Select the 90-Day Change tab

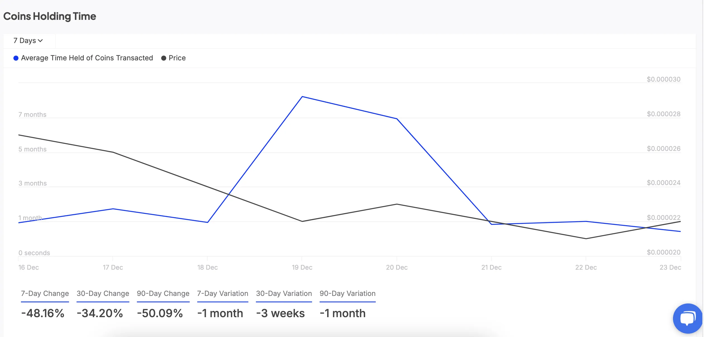click(x=163, y=294)
